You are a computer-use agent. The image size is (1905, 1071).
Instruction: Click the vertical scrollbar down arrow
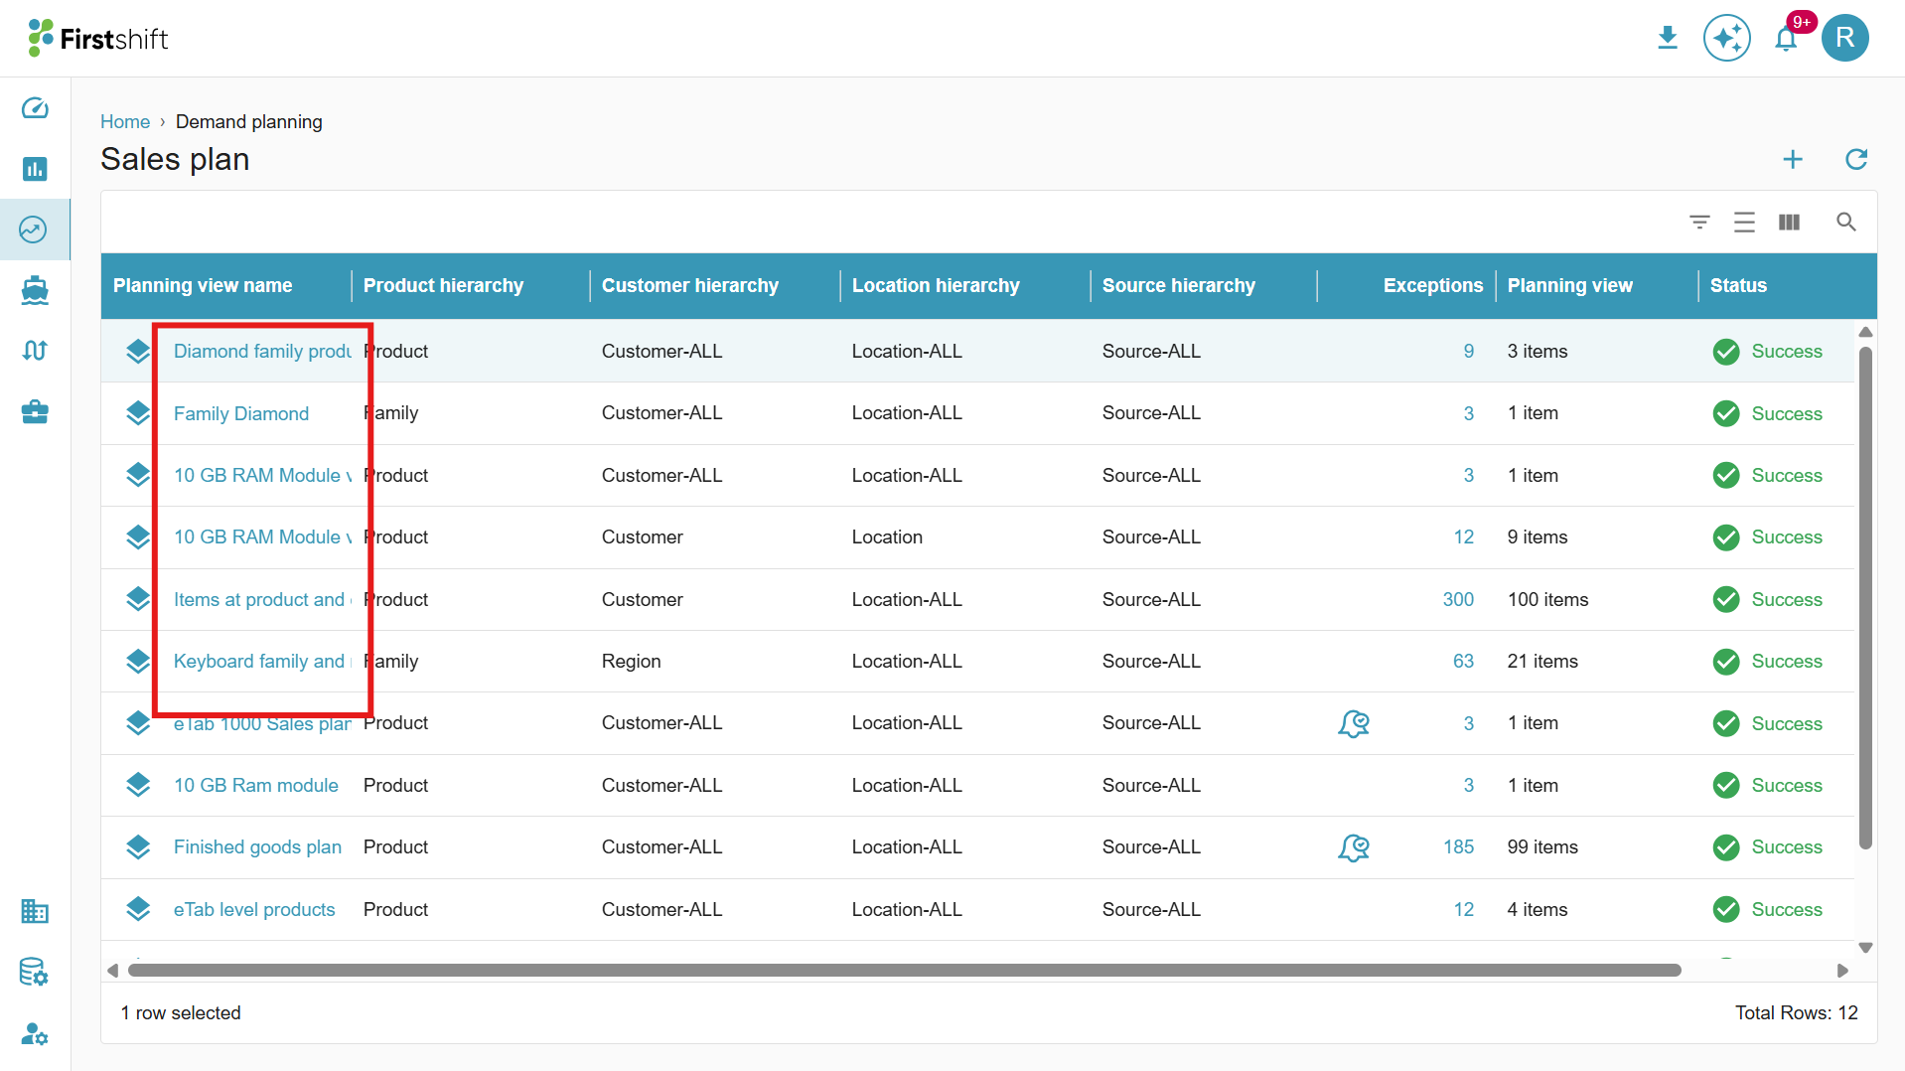click(x=1865, y=948)
